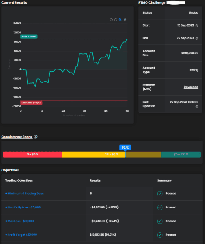Click the FTMO Challenge heading
This screenshot has width=205, height=244.
click(152, 3)
